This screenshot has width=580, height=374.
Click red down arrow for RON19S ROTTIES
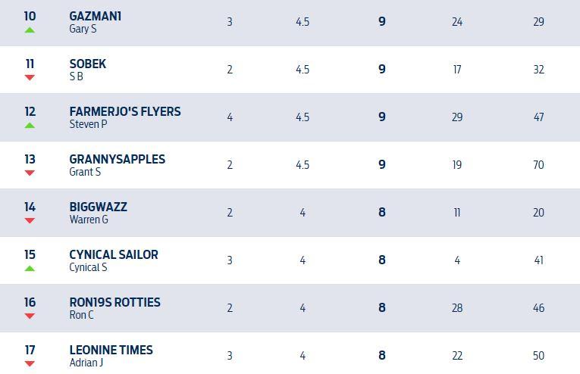pyautogui.click(x=30, y=316)
